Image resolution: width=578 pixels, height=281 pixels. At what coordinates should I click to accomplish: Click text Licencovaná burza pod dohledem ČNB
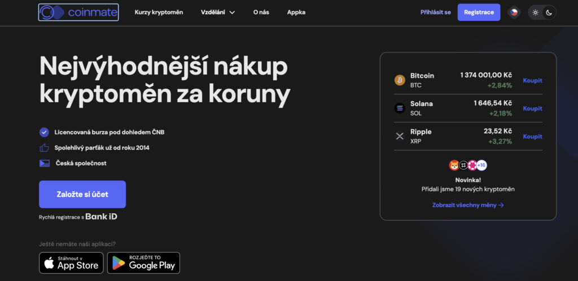click(110, 132)
